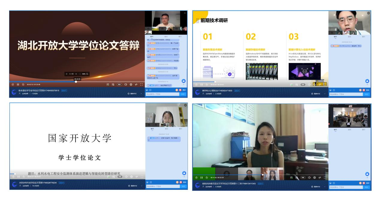Viewport: 380px width, 200px height.
Task: Toggle playback speed button in 湖北开放大学 player
Action: coord(119,85)
